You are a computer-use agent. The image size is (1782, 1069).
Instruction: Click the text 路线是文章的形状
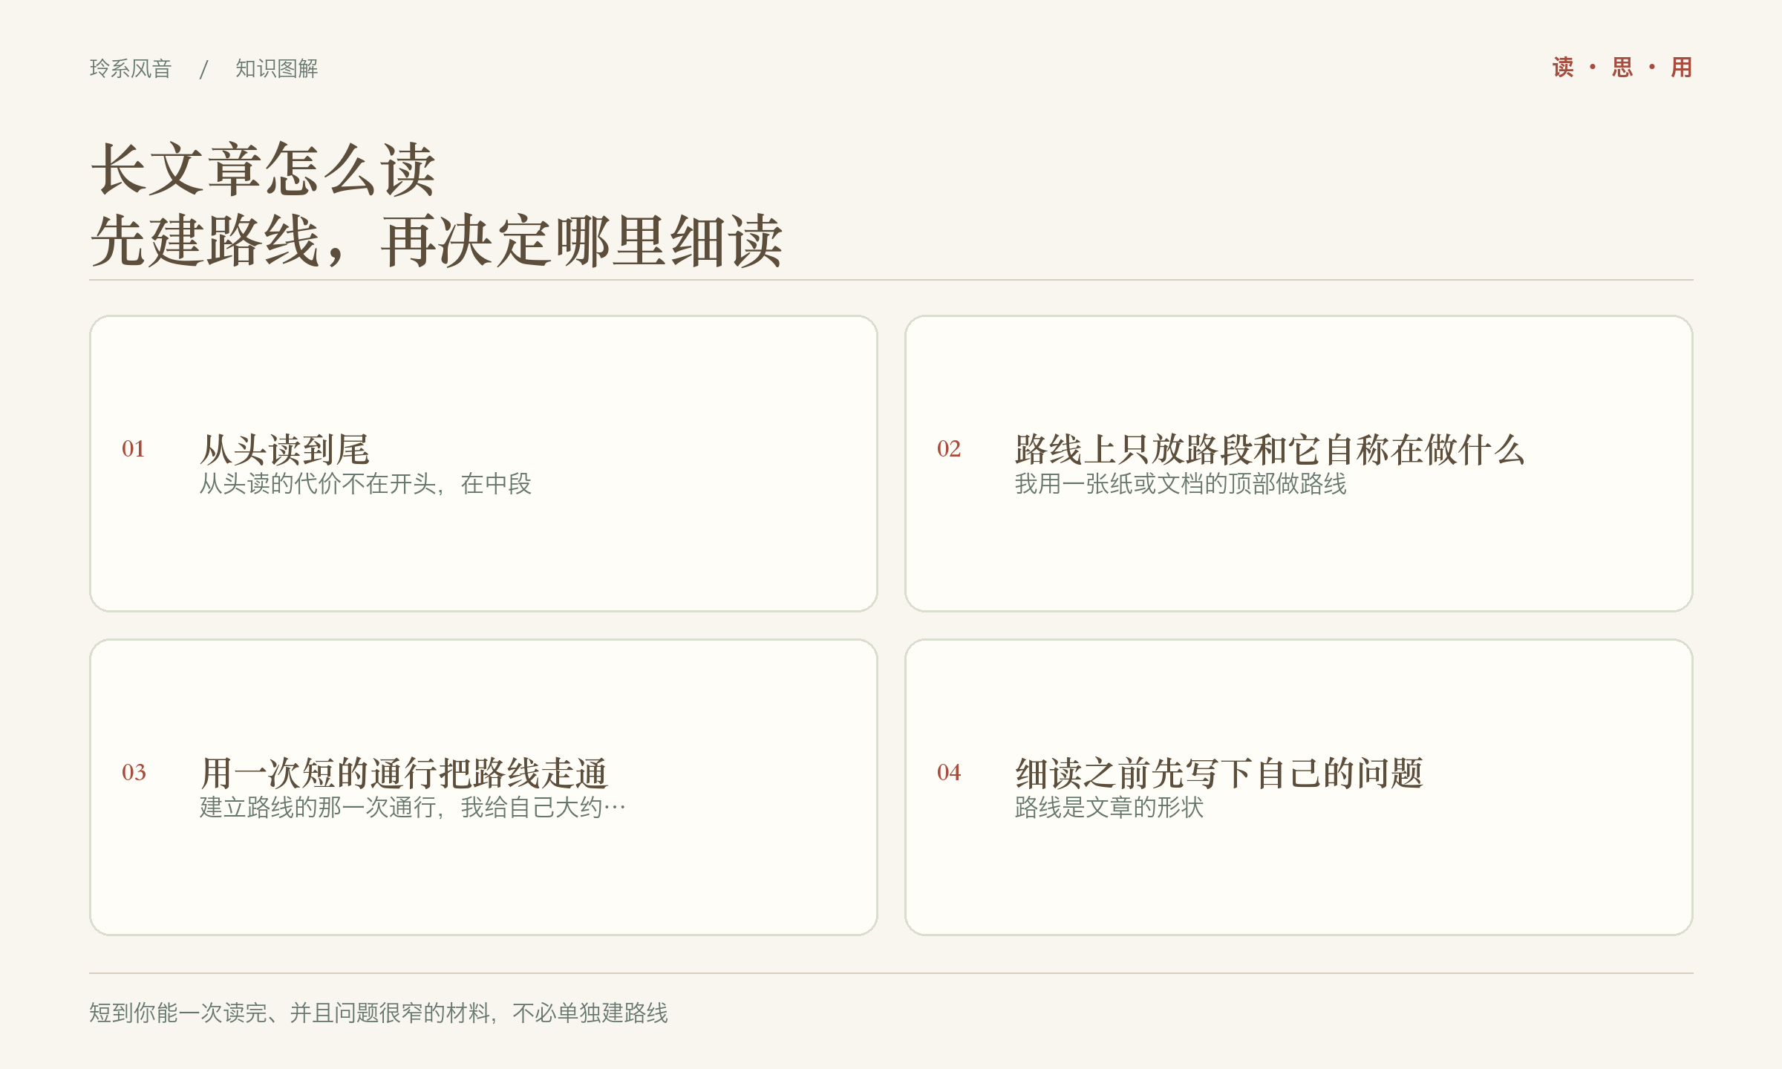pyautogui.click(x=1109, y=807)
